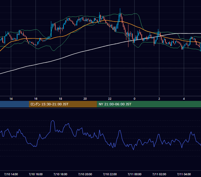Viewport: 201px width, 177px height.
Task: Click the 22 hour axis label
Action: click(x=110, y=99)
